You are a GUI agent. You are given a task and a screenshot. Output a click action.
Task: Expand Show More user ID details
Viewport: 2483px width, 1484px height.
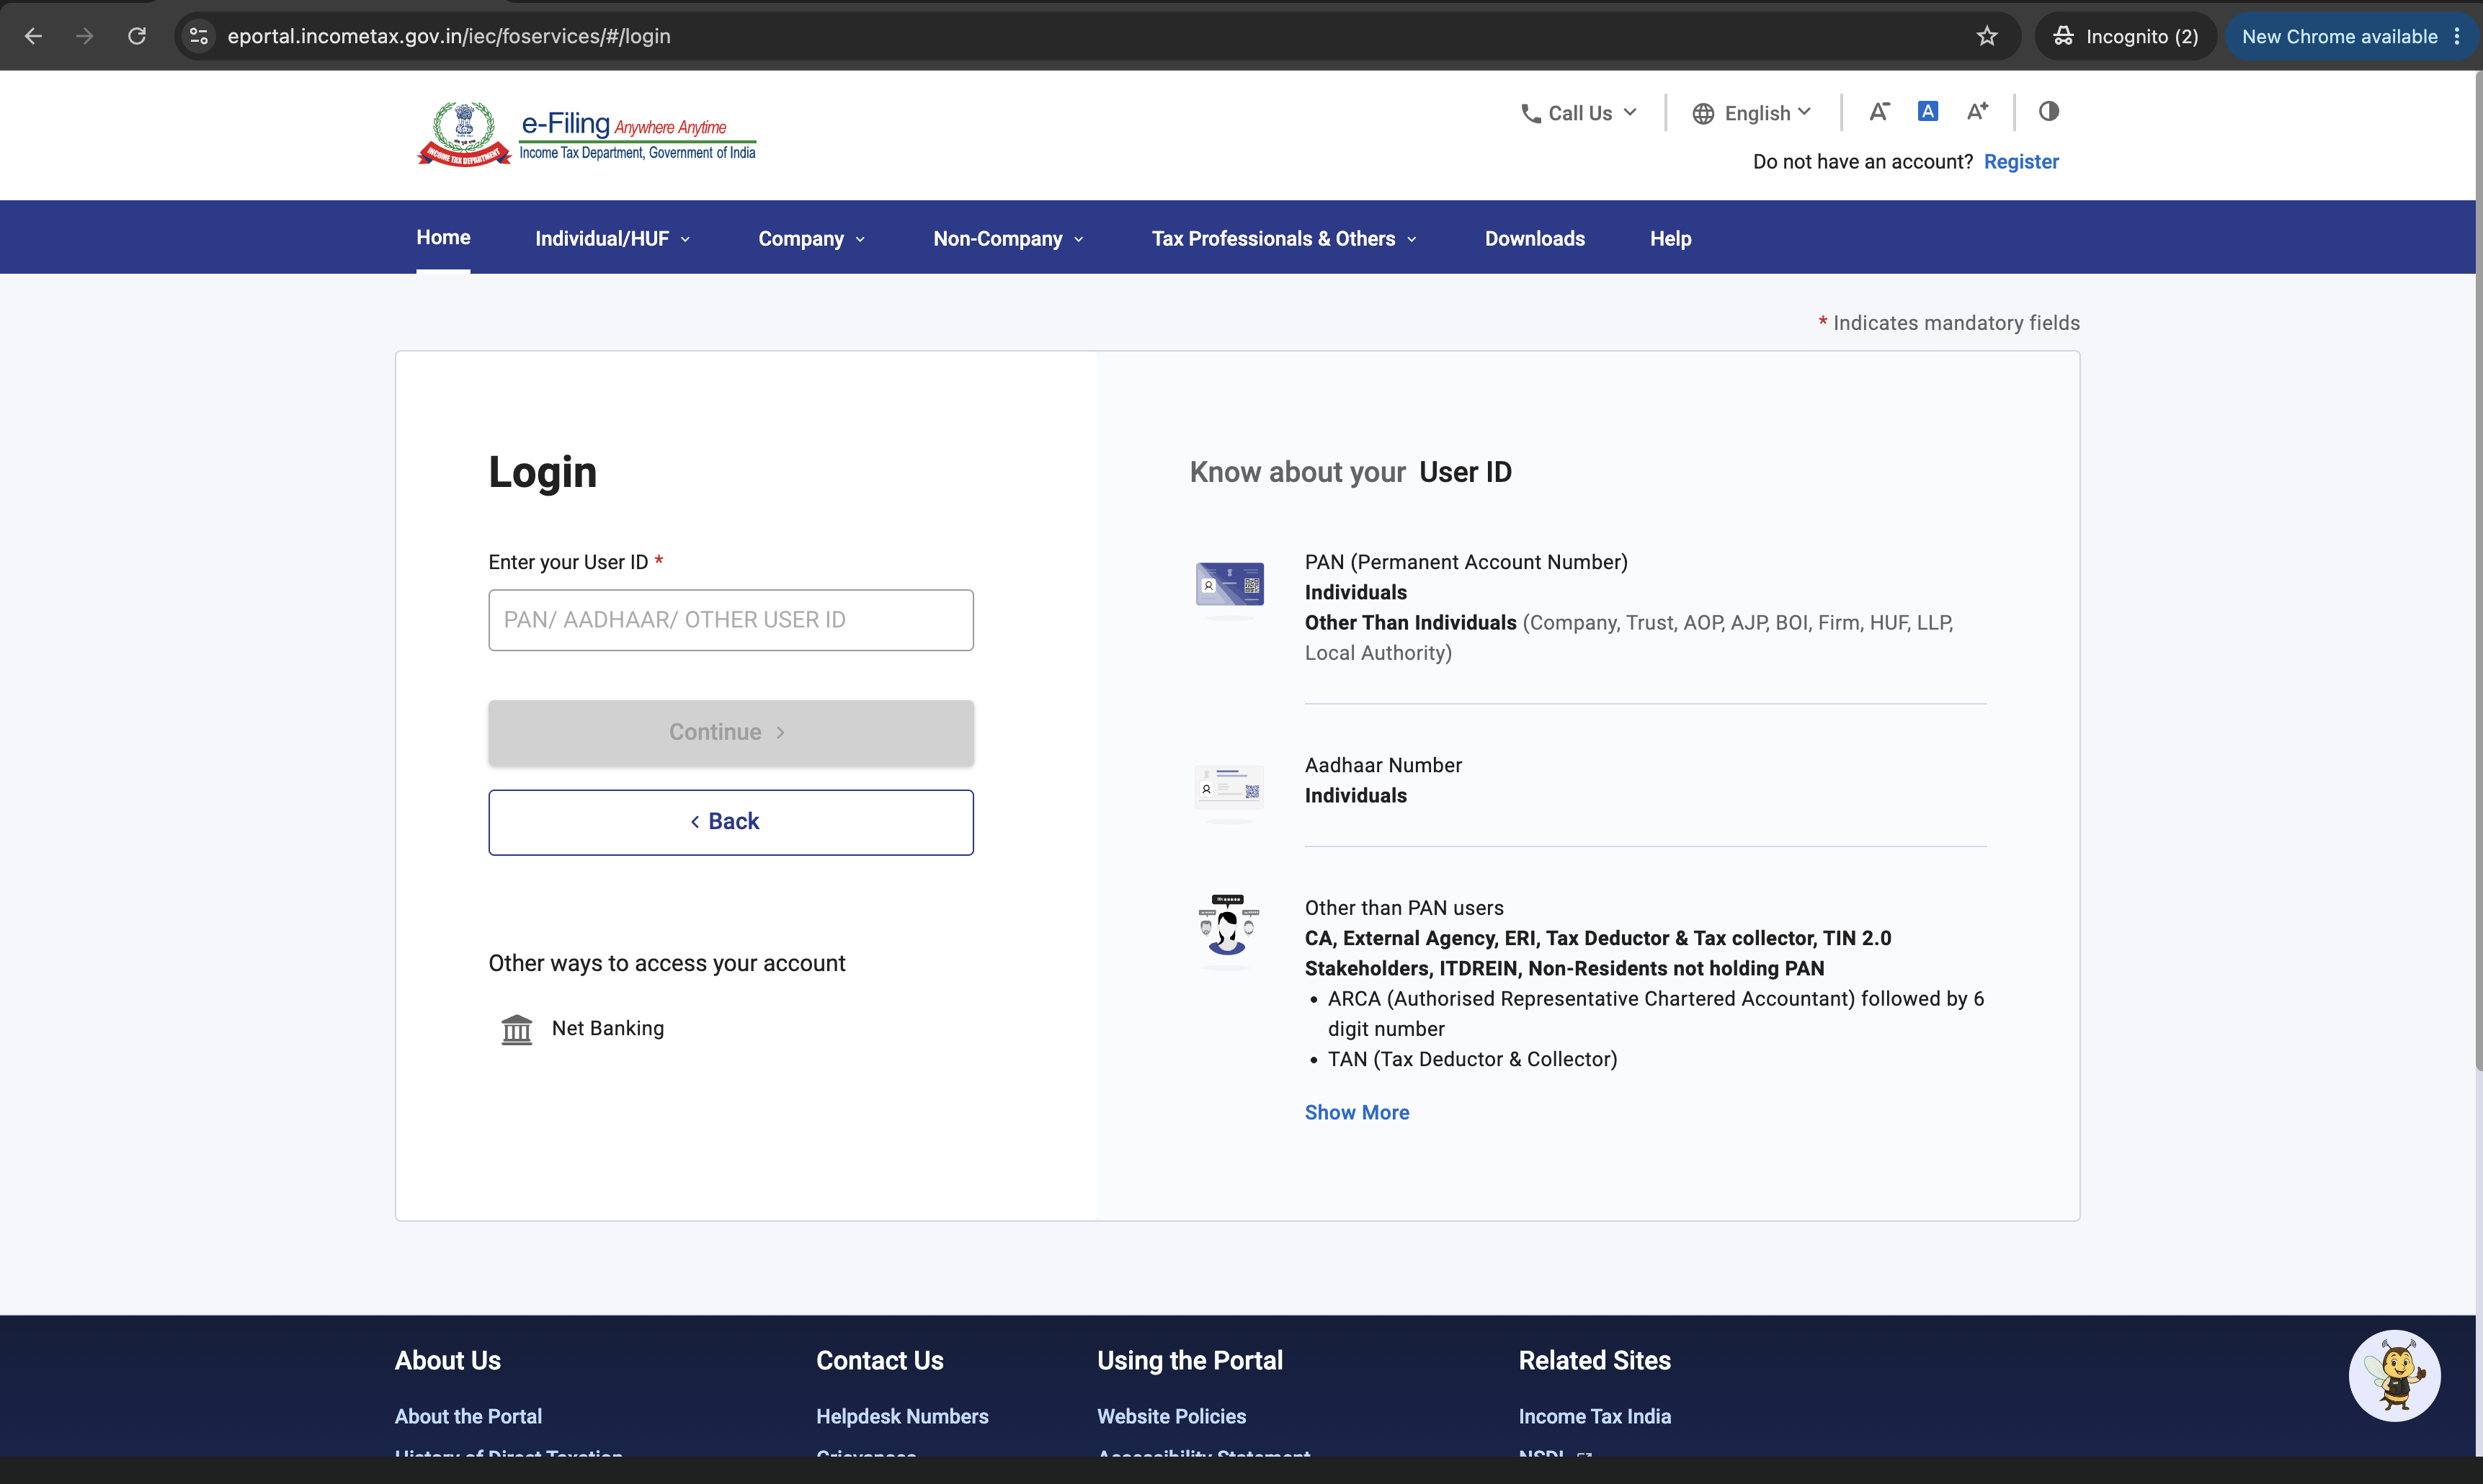[1356, 1112]
